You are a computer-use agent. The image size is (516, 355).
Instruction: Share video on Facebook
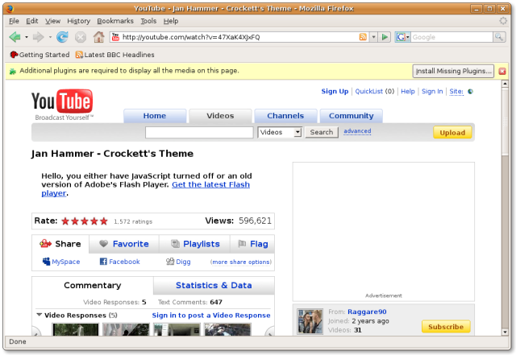(120, 262)
